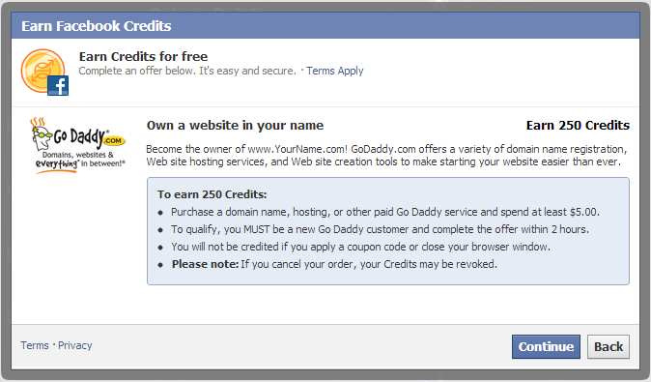Open the Privacy link in footer
Screen dimensions: 651x382
tap(75, 345)
